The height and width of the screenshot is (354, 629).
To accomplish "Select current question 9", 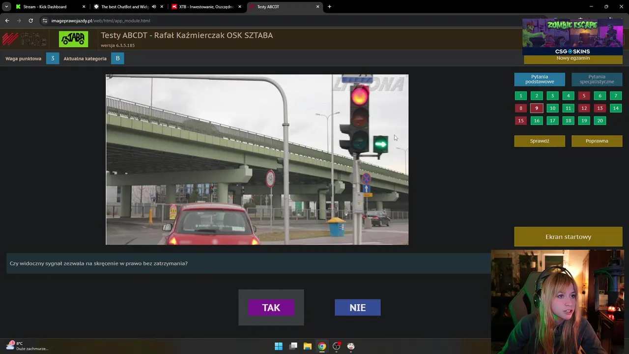I will tap(537, 108).
